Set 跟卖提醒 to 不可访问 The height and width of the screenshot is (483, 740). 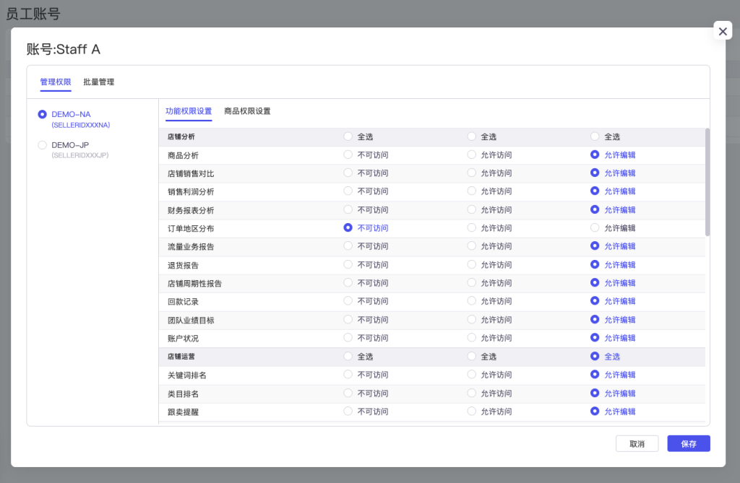[348, 412]
